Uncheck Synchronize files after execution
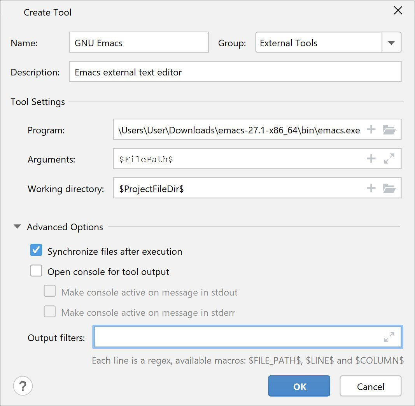415x406 pixels. click(36, 250)
